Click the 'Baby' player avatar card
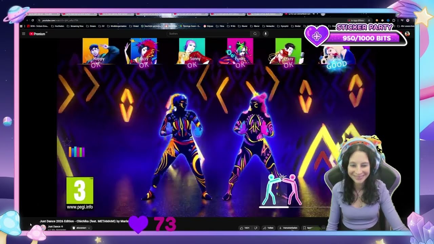The height and width of the screenshot is (244, 434). [x=336, y=55]
